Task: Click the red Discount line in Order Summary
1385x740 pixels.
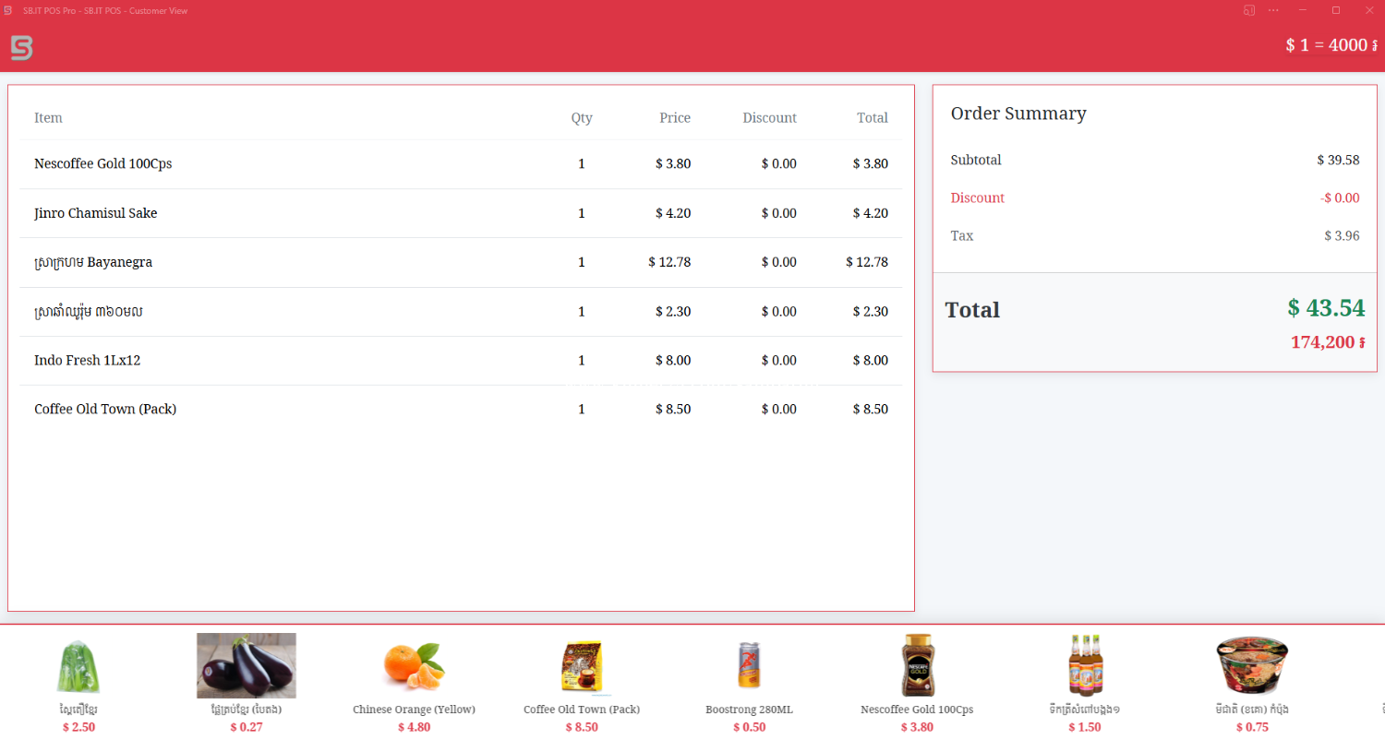Action: point(977,198)
